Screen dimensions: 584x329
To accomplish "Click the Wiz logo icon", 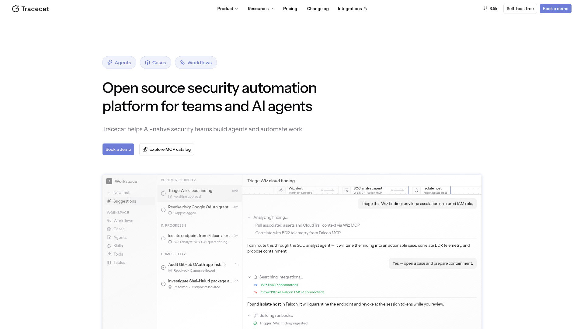I will pos(255,285).
